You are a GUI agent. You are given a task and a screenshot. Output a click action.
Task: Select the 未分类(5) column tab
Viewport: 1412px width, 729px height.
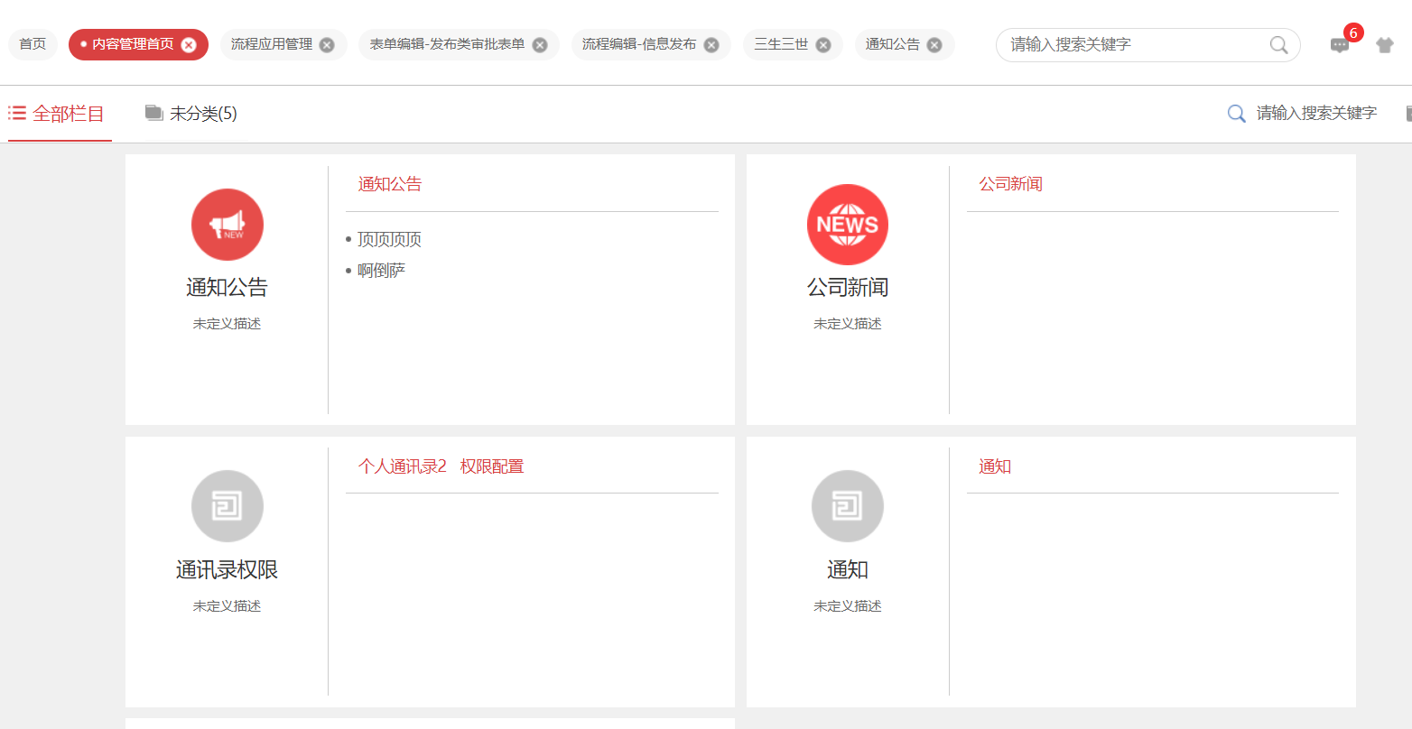pyautogui.click(x=191, y=114)
